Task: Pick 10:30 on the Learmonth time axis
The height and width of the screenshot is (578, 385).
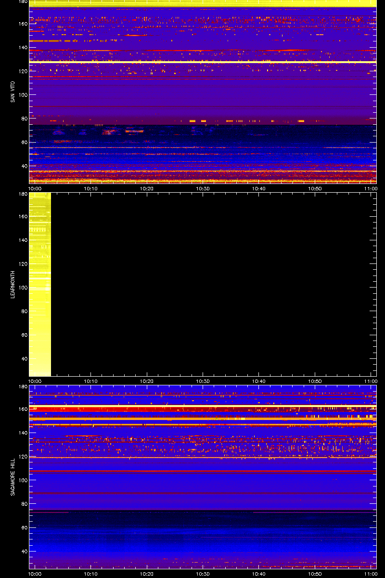Action: coord(203,381)
